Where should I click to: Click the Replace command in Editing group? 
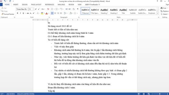(x=165, y=11)
